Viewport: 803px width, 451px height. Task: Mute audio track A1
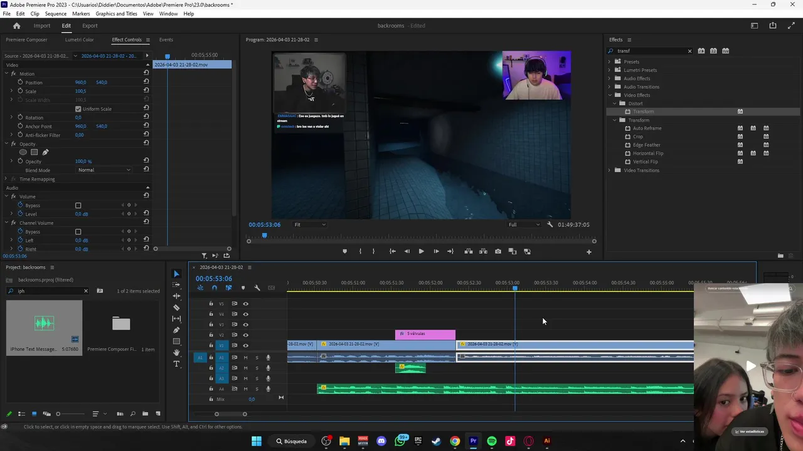coord(245,358)
